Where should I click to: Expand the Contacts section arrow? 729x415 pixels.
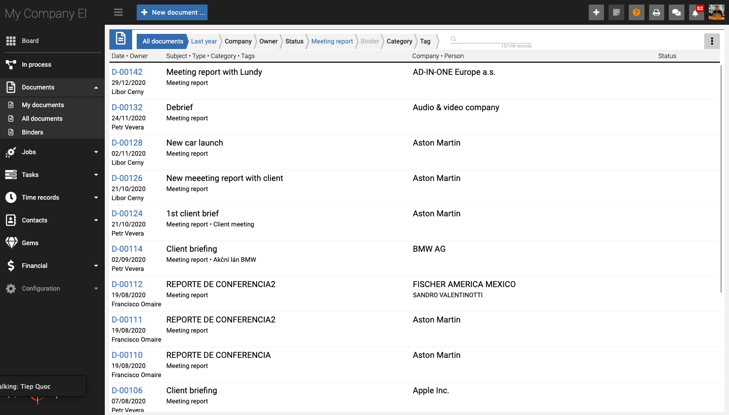click(x=96, y=220)
